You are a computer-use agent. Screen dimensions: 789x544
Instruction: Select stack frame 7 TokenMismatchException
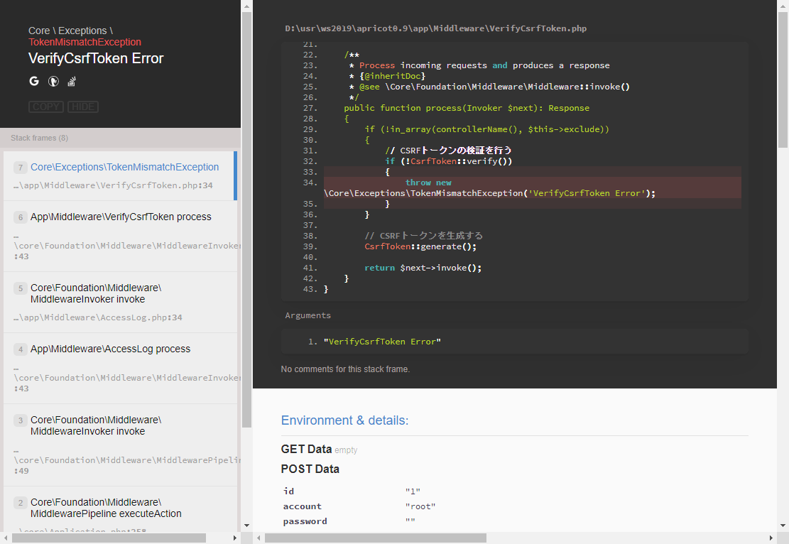click(x=124, y=168)
